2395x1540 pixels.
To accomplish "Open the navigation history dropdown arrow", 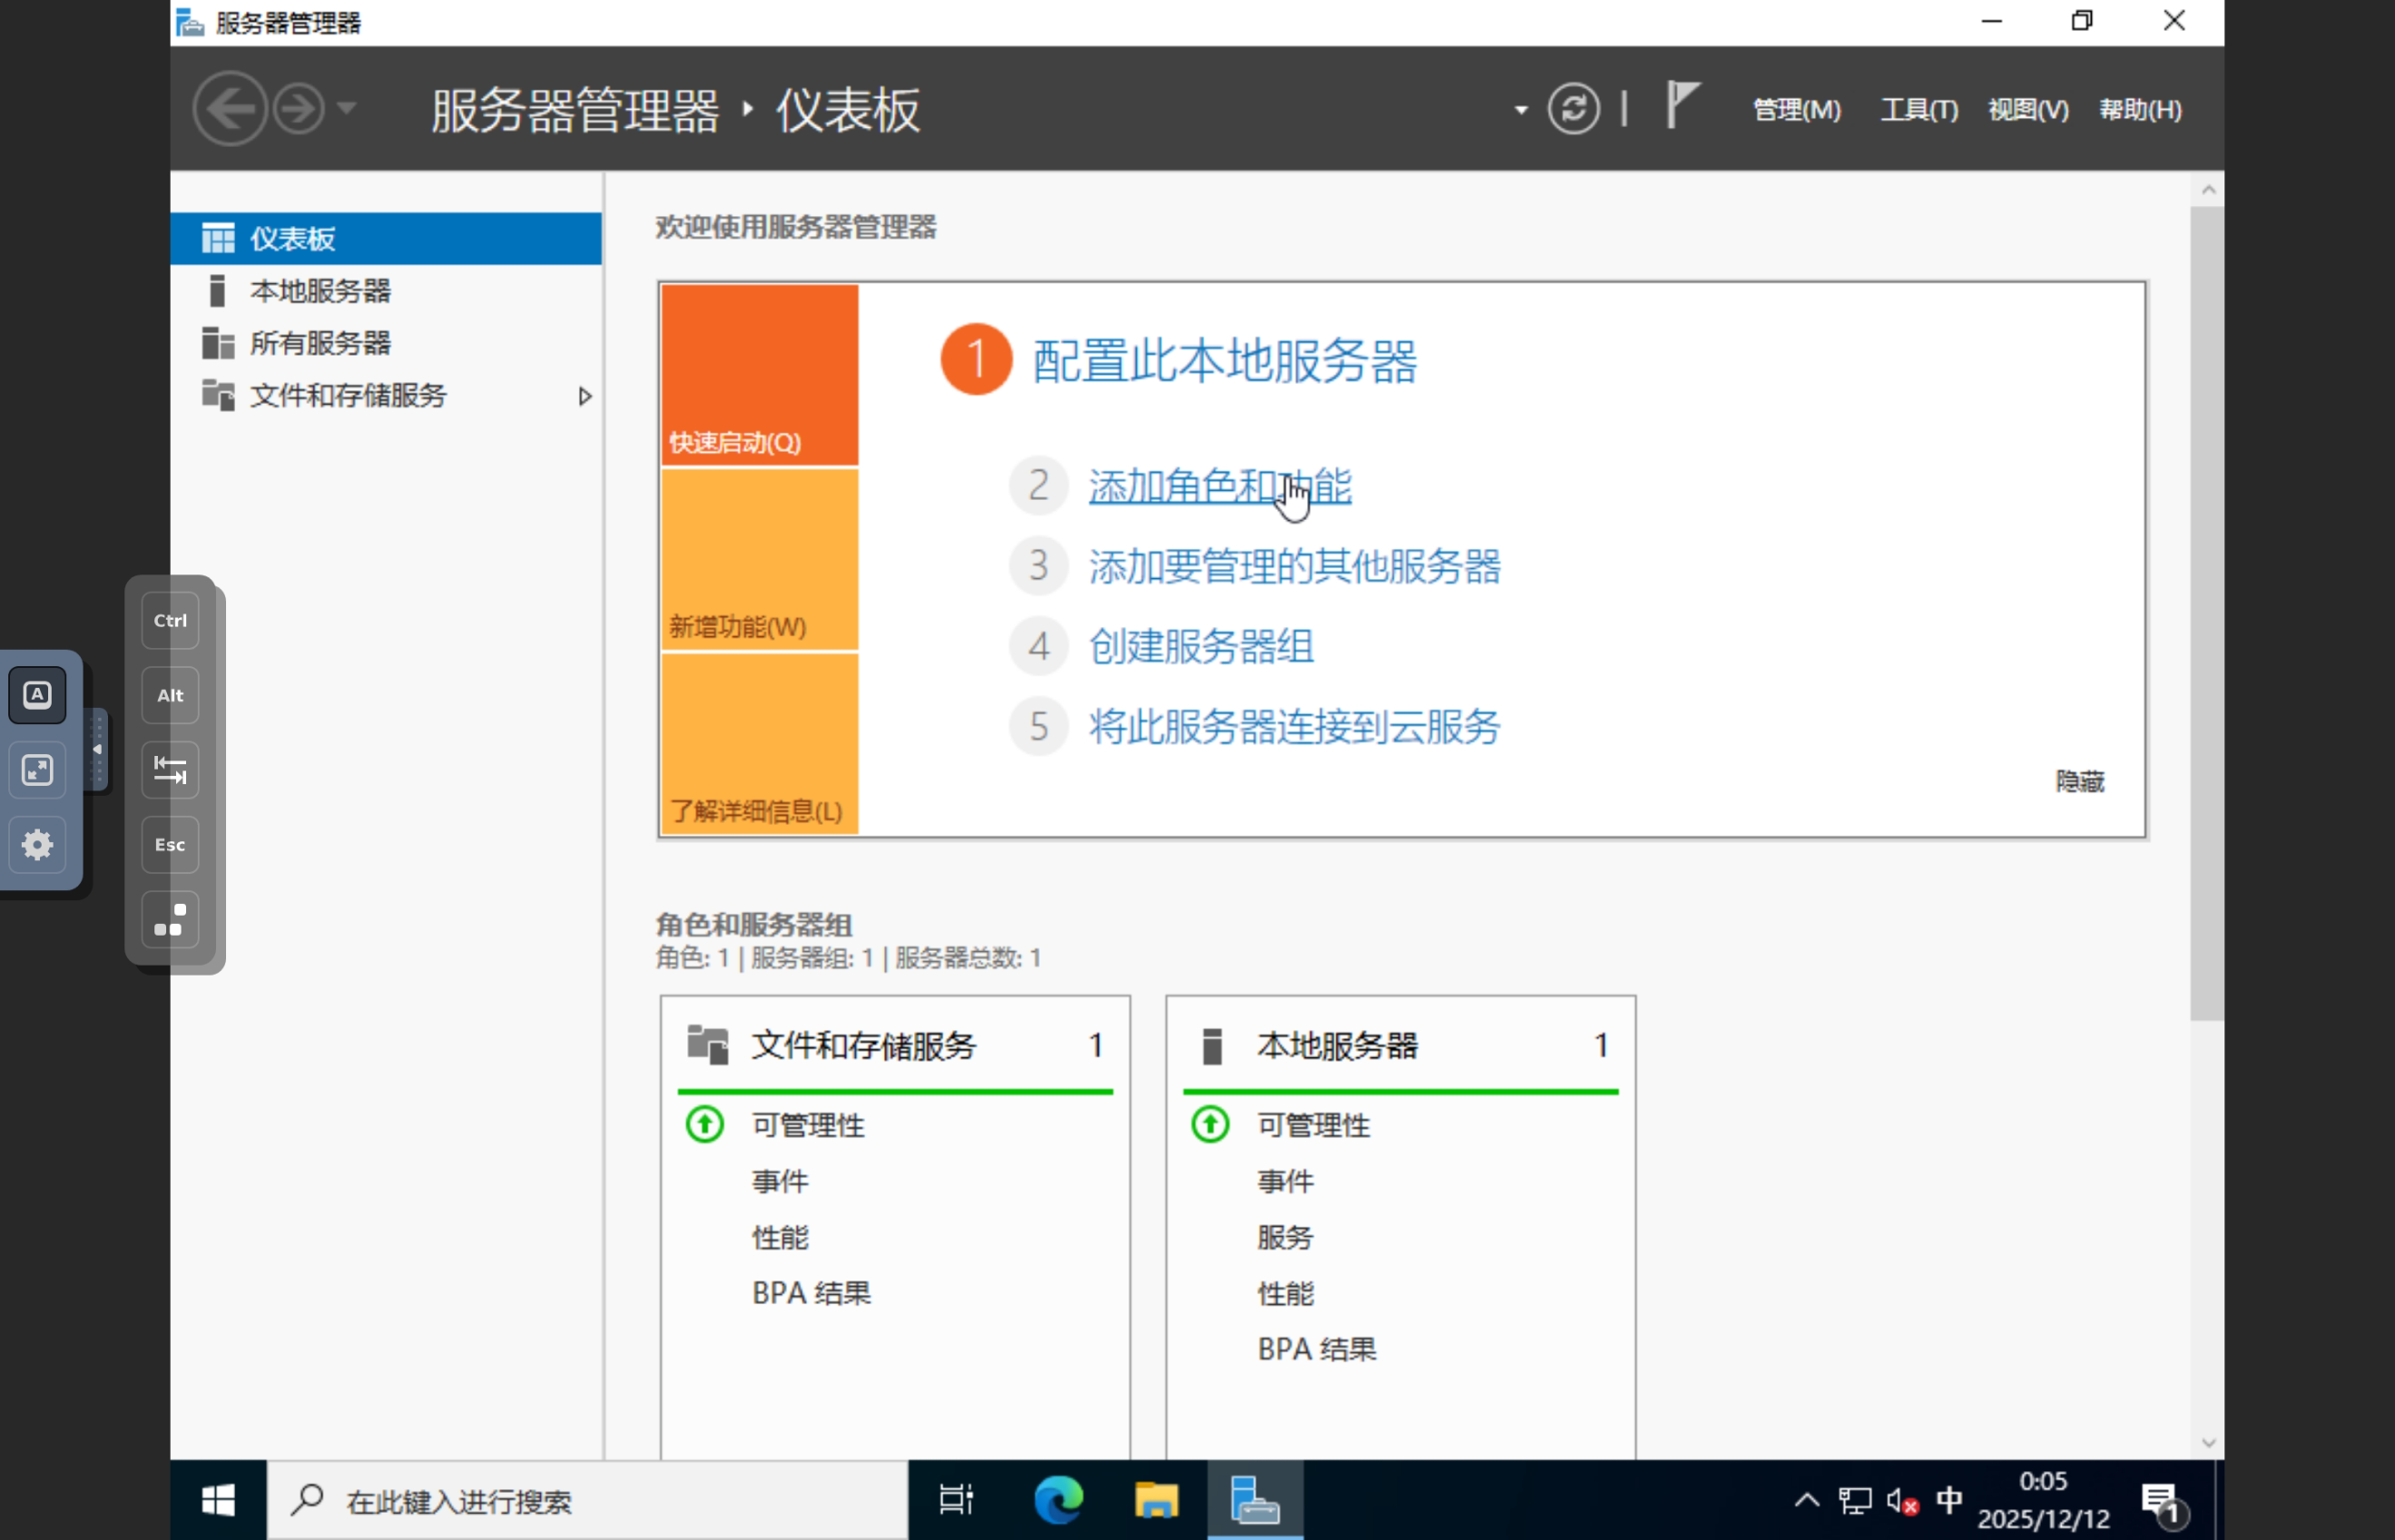I will (x=346, y=108).
